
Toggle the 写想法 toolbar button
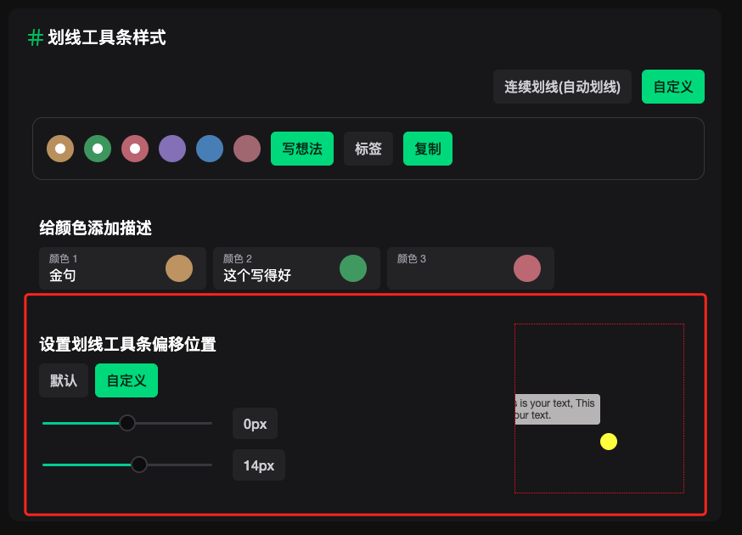point(302,149)
